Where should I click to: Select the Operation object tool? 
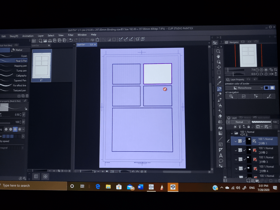(218, 62)
